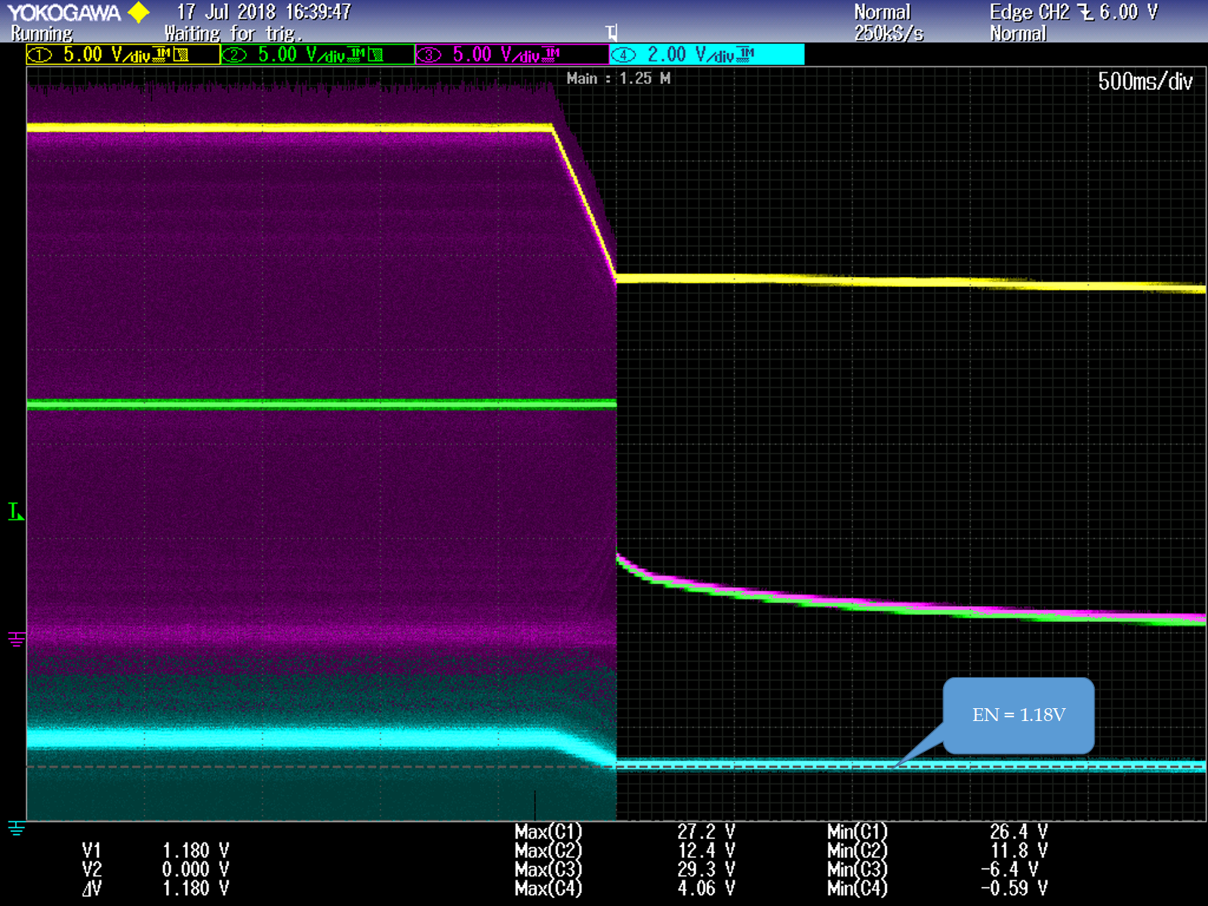The width and height of the screenshot is (1208, 906).
Task: Click the ΔV 1.180 V cursor readout
Action: pyautogui.click(x=156, y=889)
